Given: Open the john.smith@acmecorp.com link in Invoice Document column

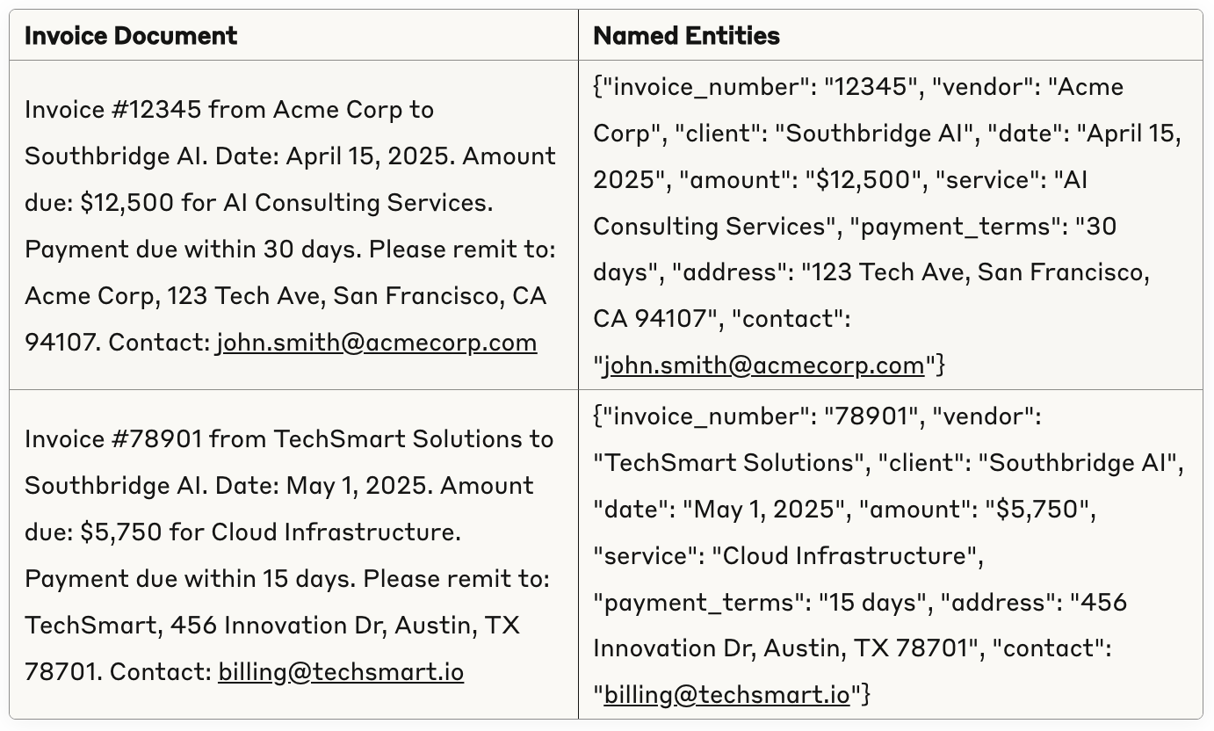Looking at the screenshot, I should click(x=377, y=343).
